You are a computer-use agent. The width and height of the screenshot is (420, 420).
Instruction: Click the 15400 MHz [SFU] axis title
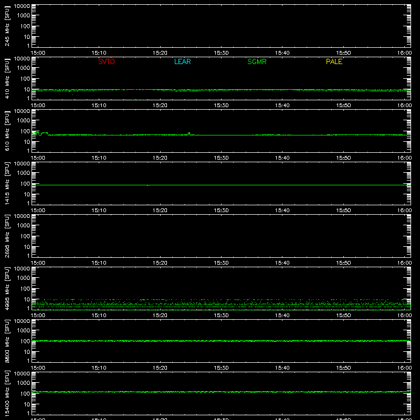click(7, 393)
